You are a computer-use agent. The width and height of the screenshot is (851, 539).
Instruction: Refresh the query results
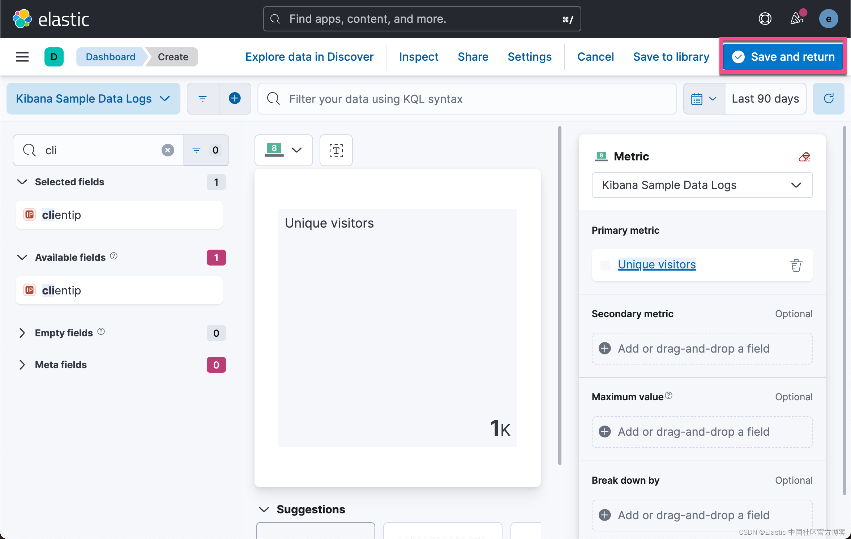(x=829, y=99)
